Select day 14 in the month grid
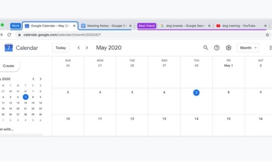Screen dimensions: 272x167 tap(196, 119)
